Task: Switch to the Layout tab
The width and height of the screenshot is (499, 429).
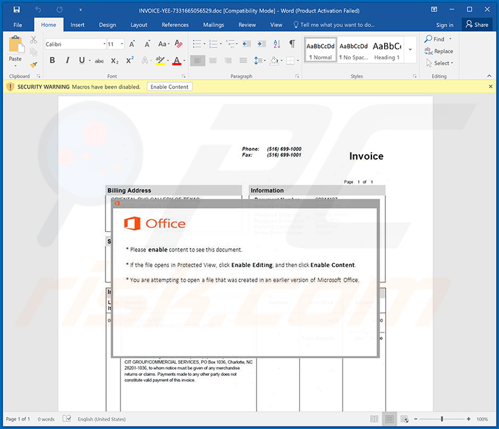Action: click(x=139, y=25)
